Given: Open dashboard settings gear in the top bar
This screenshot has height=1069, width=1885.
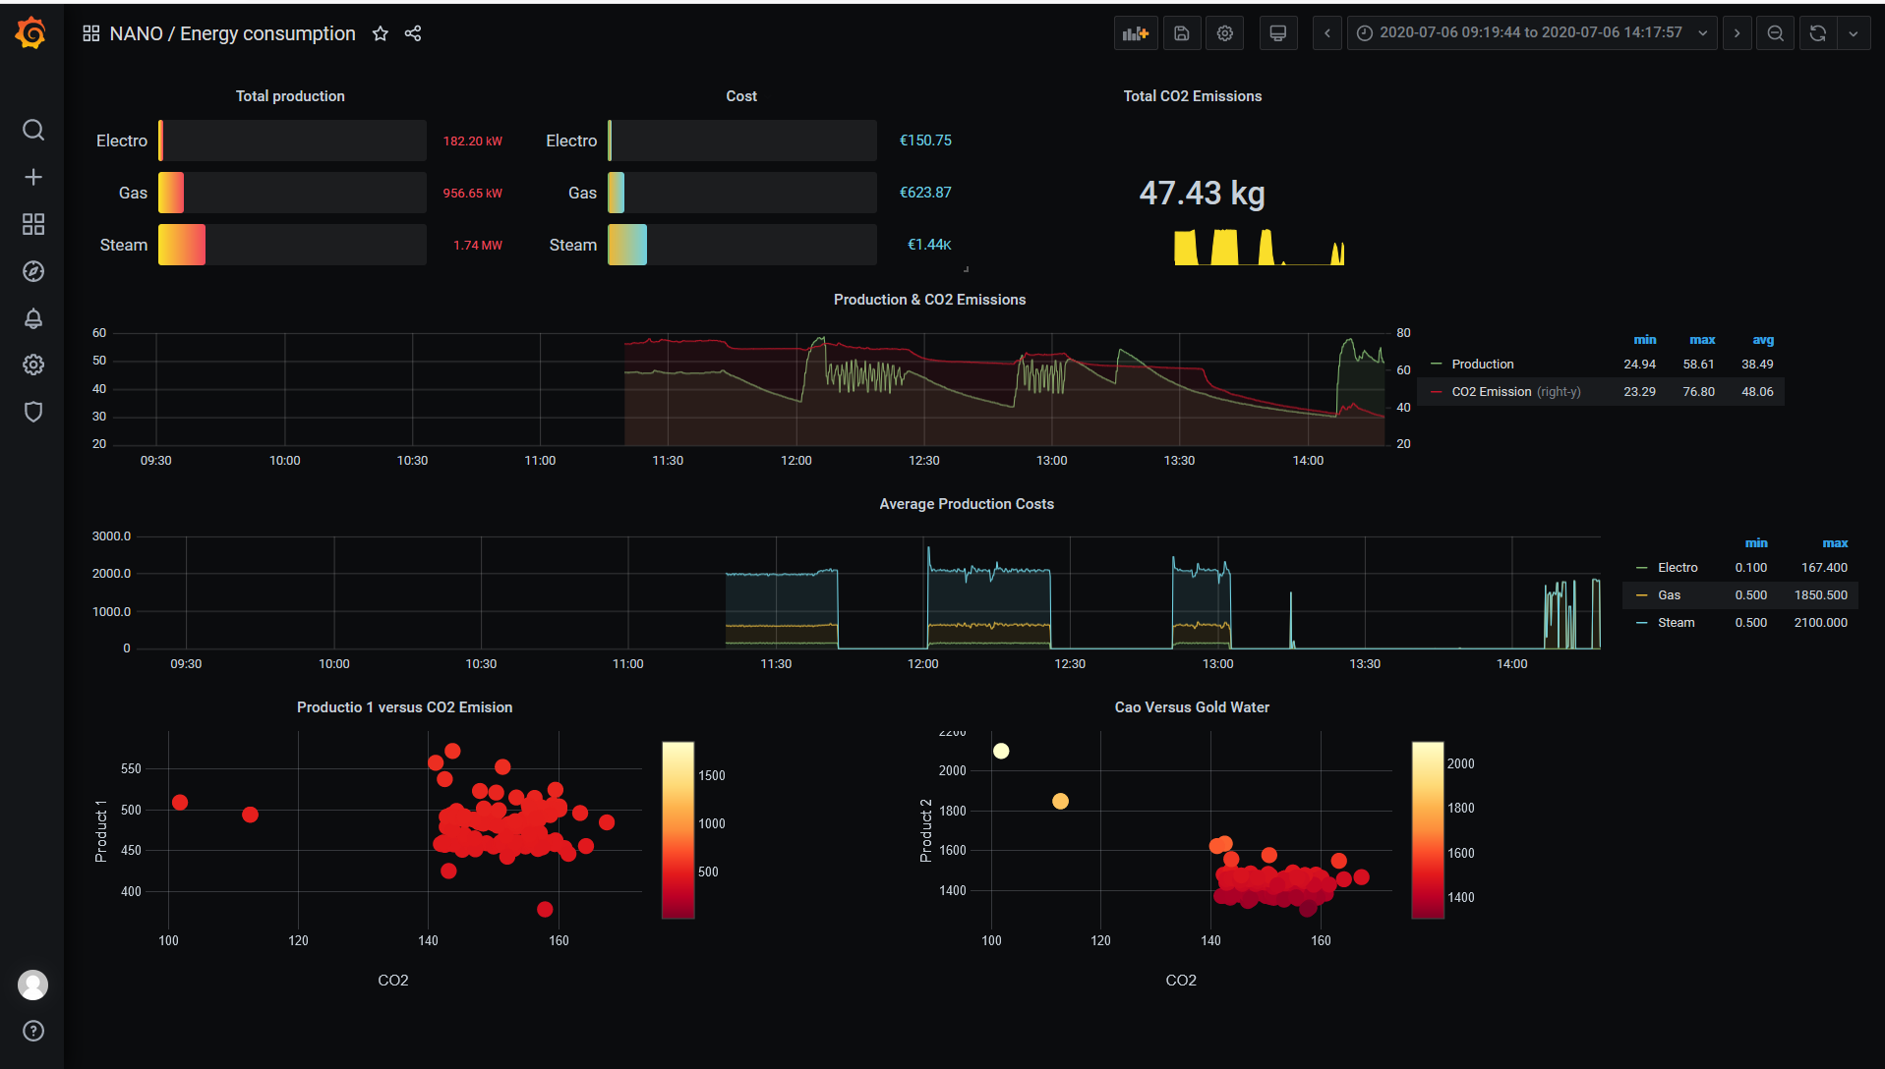Looking at the screenshot, I should 1225,33.
